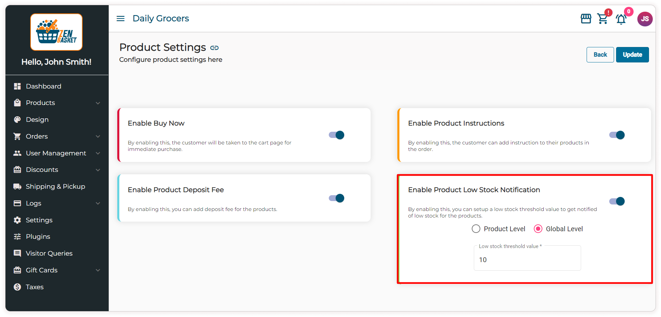Click the link icon beside Product Settings

coord(215,48)
